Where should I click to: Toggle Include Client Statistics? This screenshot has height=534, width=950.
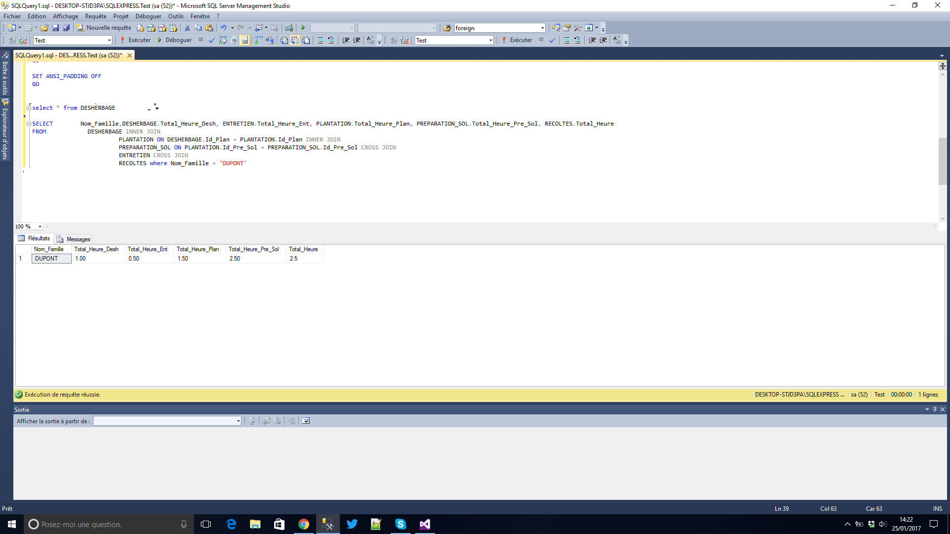pos(270,41)
